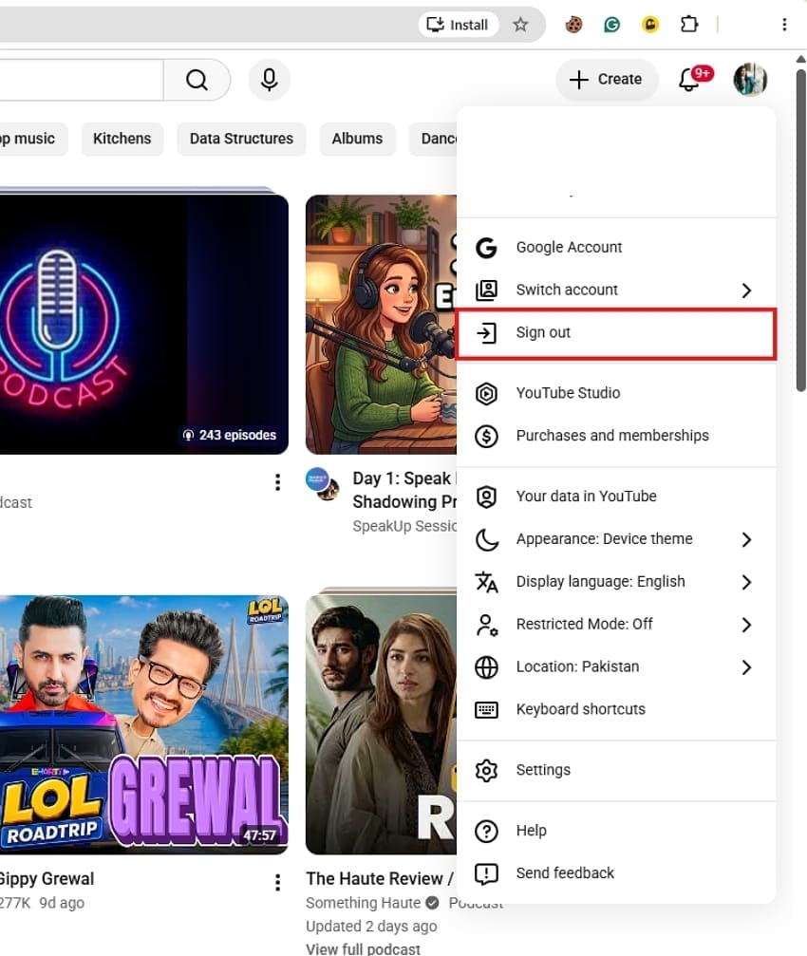Click the Restricted Mode person icon

point(486,625)
